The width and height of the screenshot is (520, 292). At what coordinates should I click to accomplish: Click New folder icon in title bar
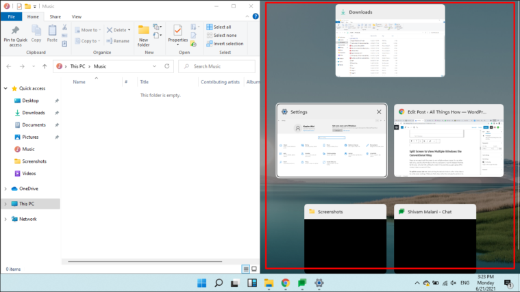[x=27, y=6]
